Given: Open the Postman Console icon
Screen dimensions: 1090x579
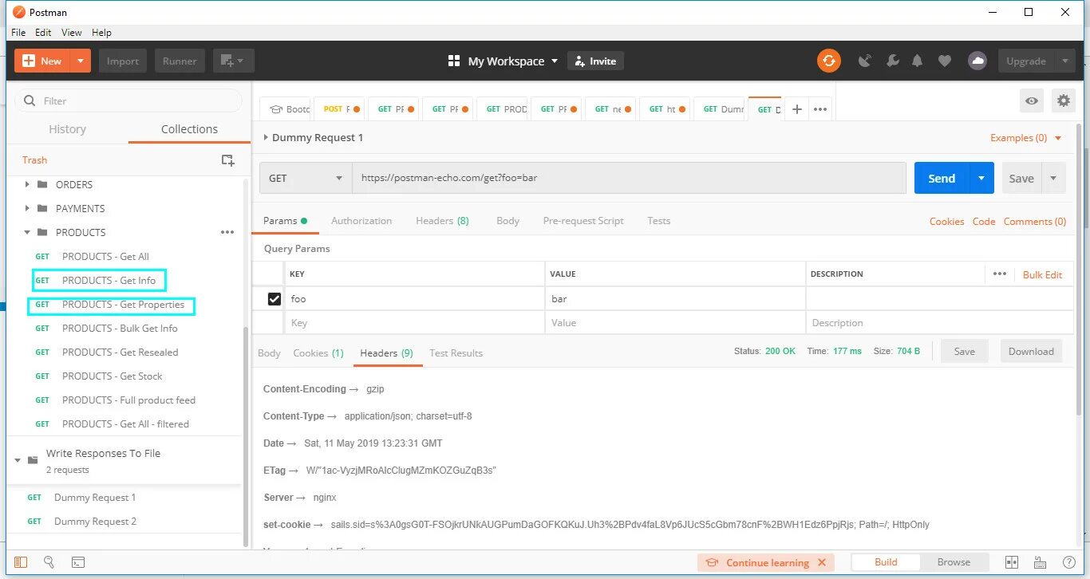Looking at the screenshot, I should 77,562.
